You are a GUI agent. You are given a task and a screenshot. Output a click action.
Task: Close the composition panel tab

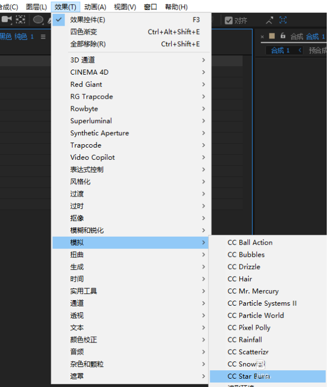pos(262,37)
